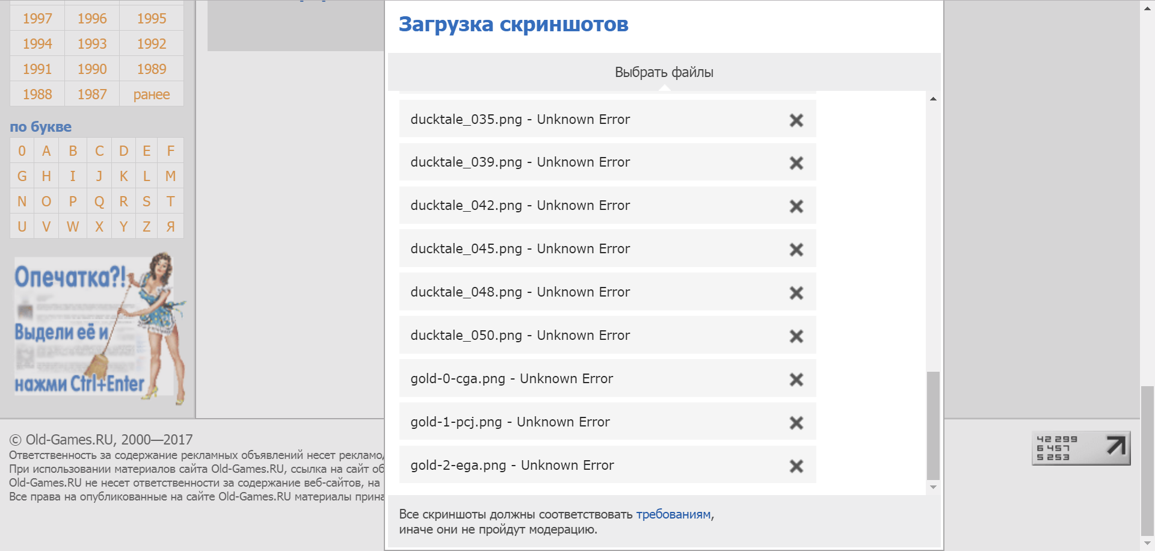The image size is (1155, 551).
Task: Delete the ducktale_042.png entry
Action: click(x=796, y=206)
